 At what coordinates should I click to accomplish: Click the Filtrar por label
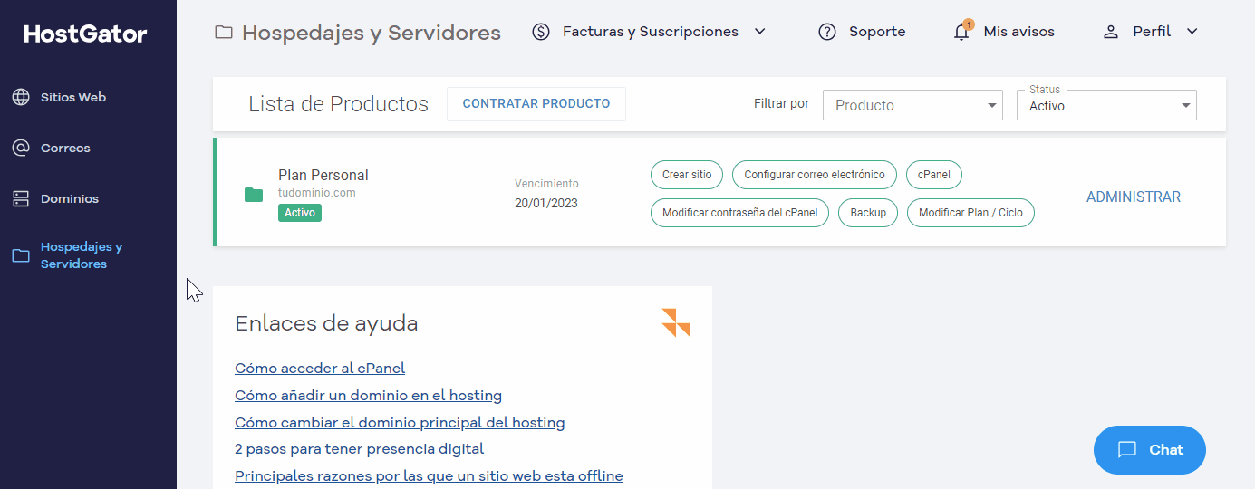[781, 104]
